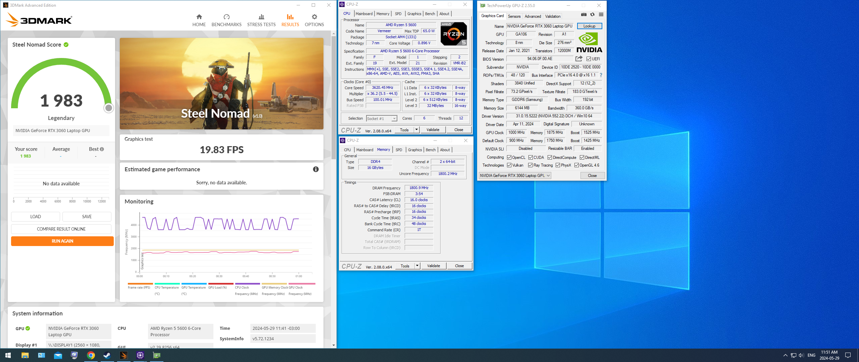Open the BENCHMARKS gauge icon
Screen dimensions: 859x362
[x=226, y=17]
